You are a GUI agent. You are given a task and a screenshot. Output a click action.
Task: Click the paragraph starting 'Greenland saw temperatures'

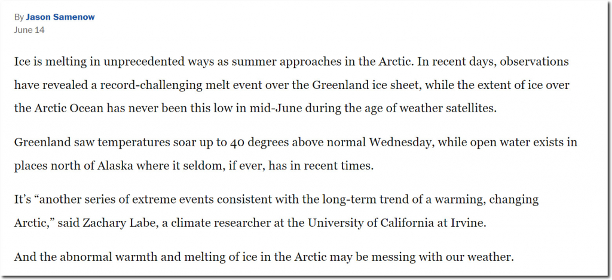(x=295, y=153)
